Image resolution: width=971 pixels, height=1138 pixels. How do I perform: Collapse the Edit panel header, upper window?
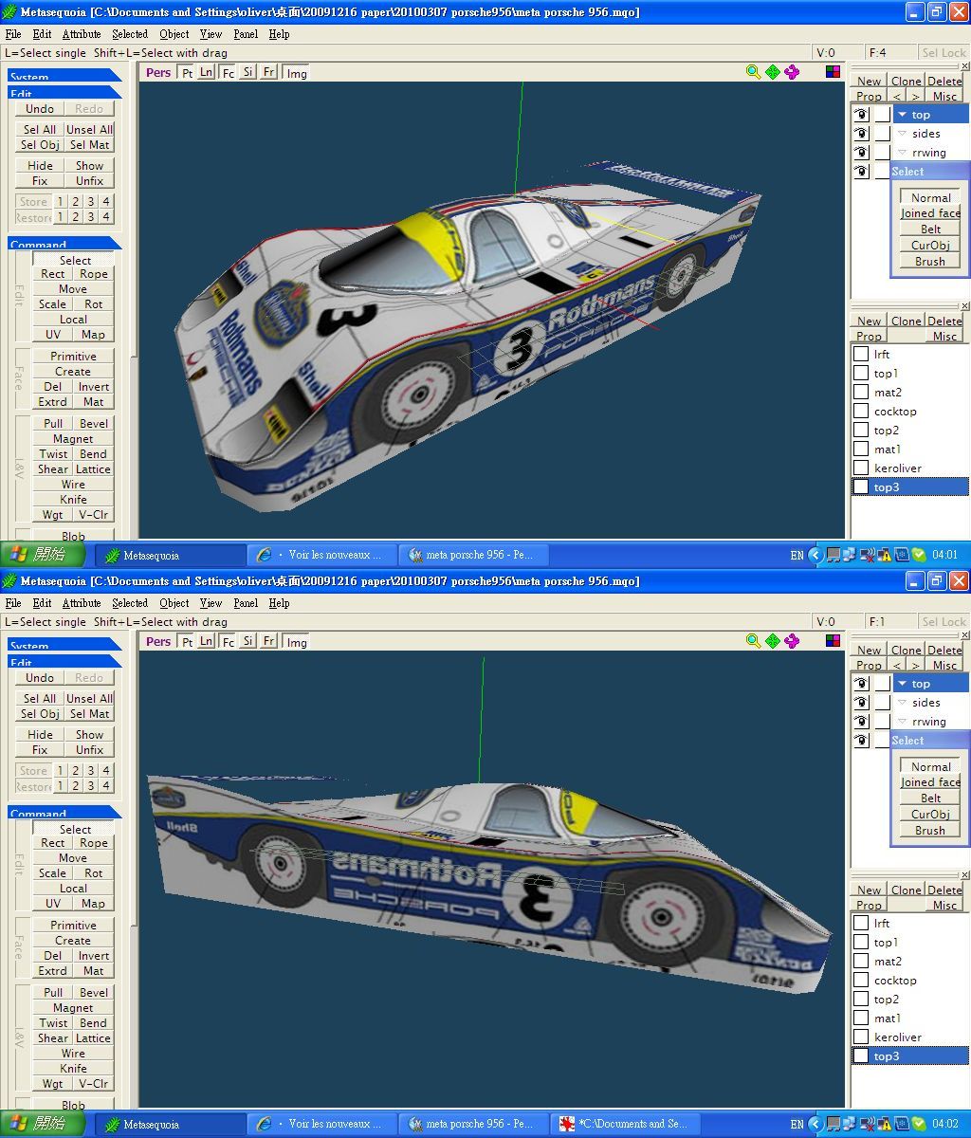click(x=64, y=92)
